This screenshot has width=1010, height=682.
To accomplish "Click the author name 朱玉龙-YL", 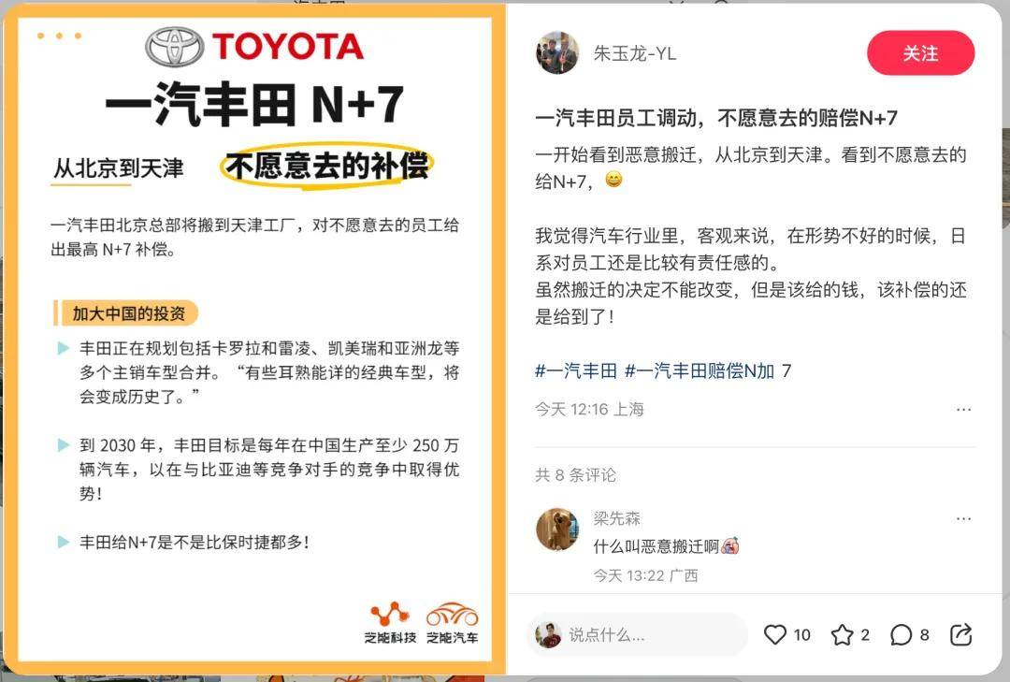I will tap(635, 53).
